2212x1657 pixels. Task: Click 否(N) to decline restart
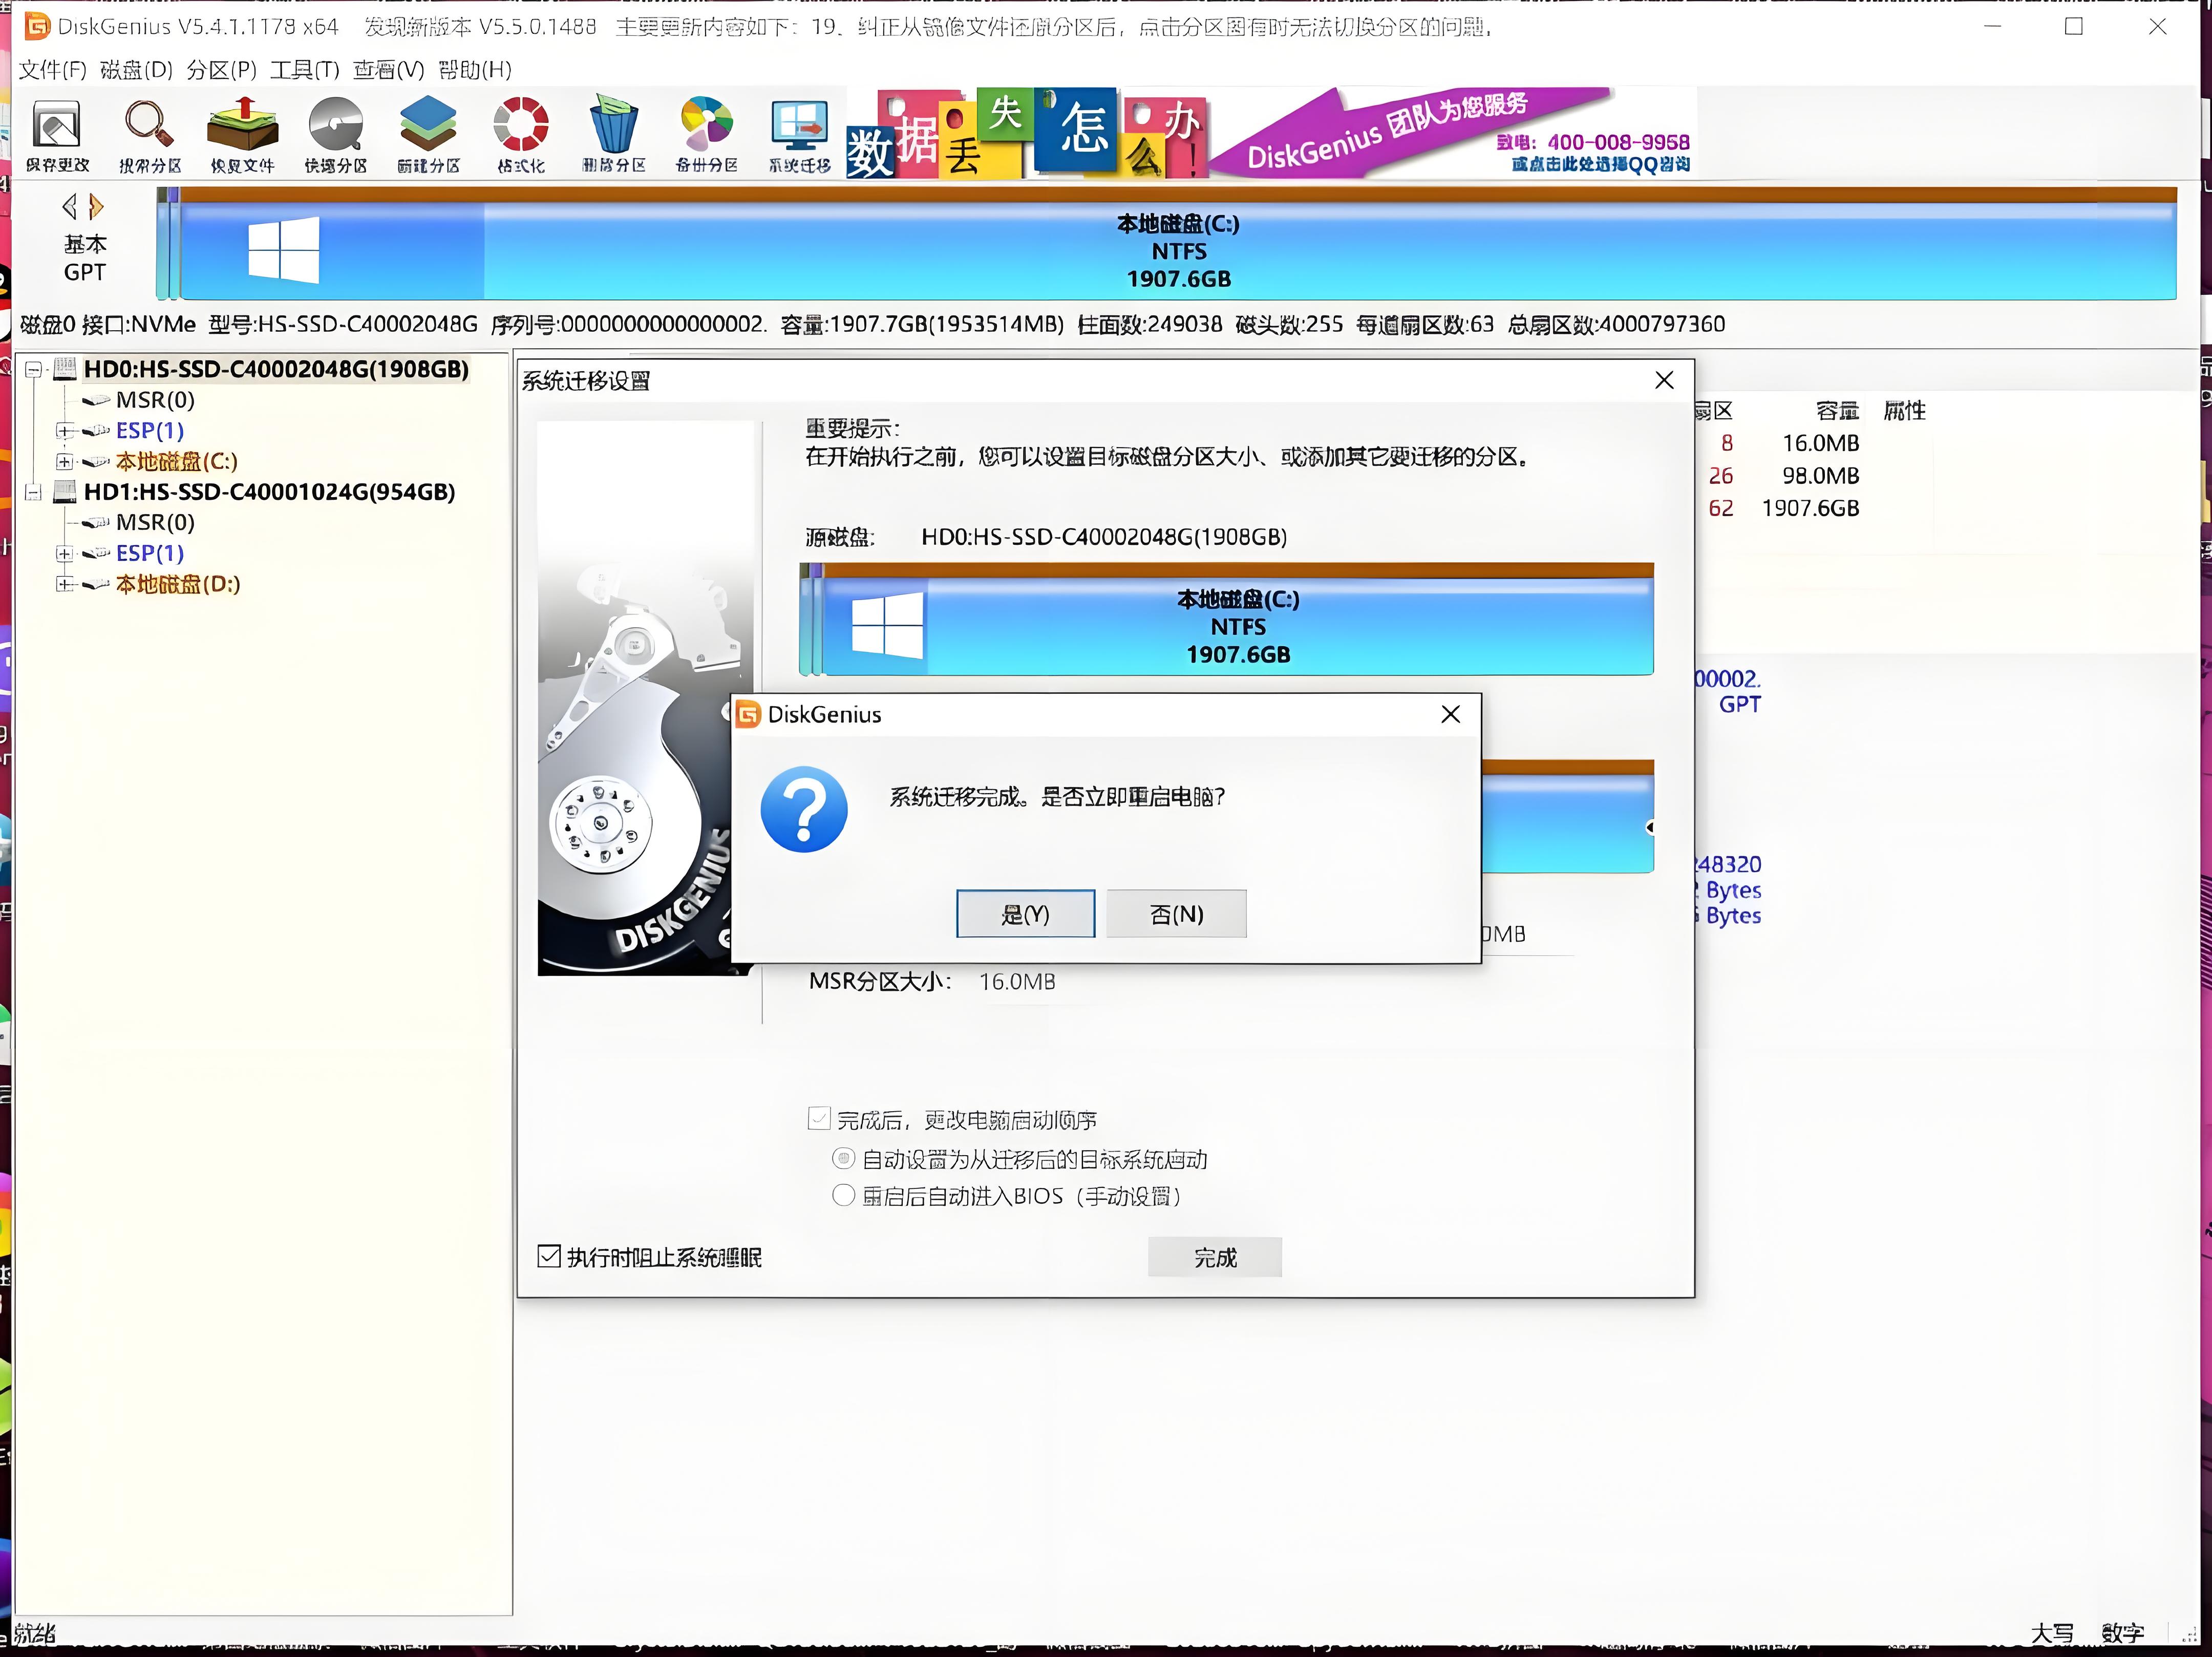pos(1176,913)
